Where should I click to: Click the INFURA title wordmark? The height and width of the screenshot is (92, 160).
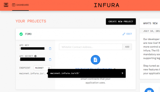(106, 5)
